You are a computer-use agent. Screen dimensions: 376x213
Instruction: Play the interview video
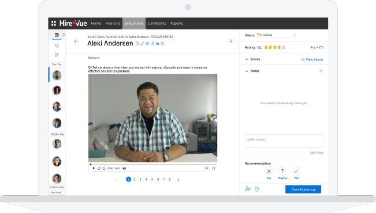coord(94,168)
